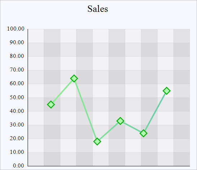Viewport: 197px width, 170px height.
Task: Click the 10.00 axis label
Action: tap(17, 152)
